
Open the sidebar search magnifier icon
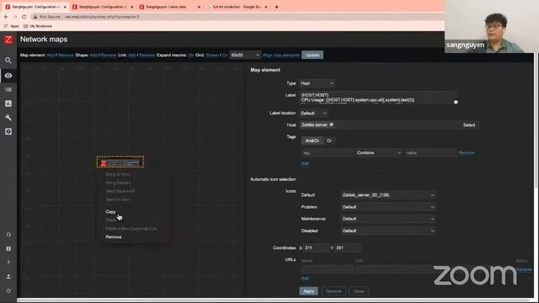pyautogui.click(x=8, y=61)
